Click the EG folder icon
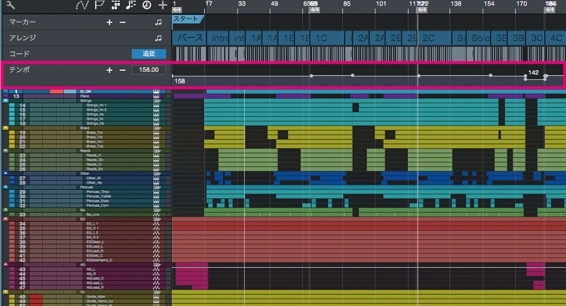This screenshot has height=306, width=566. click(156, 219)
